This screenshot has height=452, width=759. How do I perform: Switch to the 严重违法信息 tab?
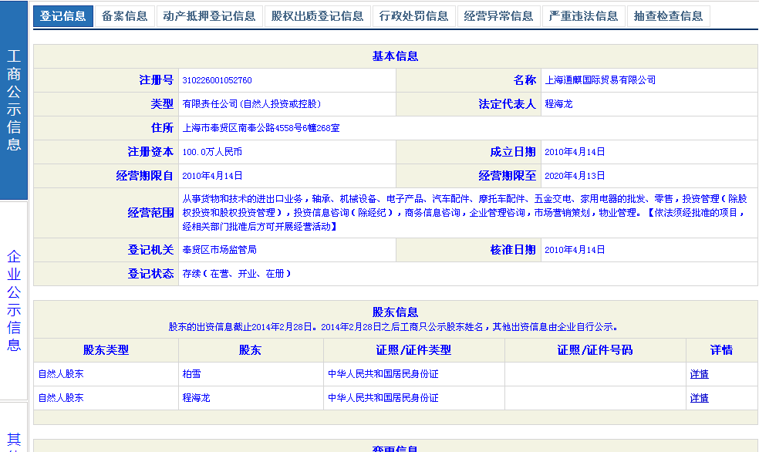[x=583, y=16]
